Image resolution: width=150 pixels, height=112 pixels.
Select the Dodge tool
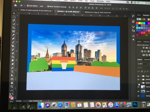(12, 64)
